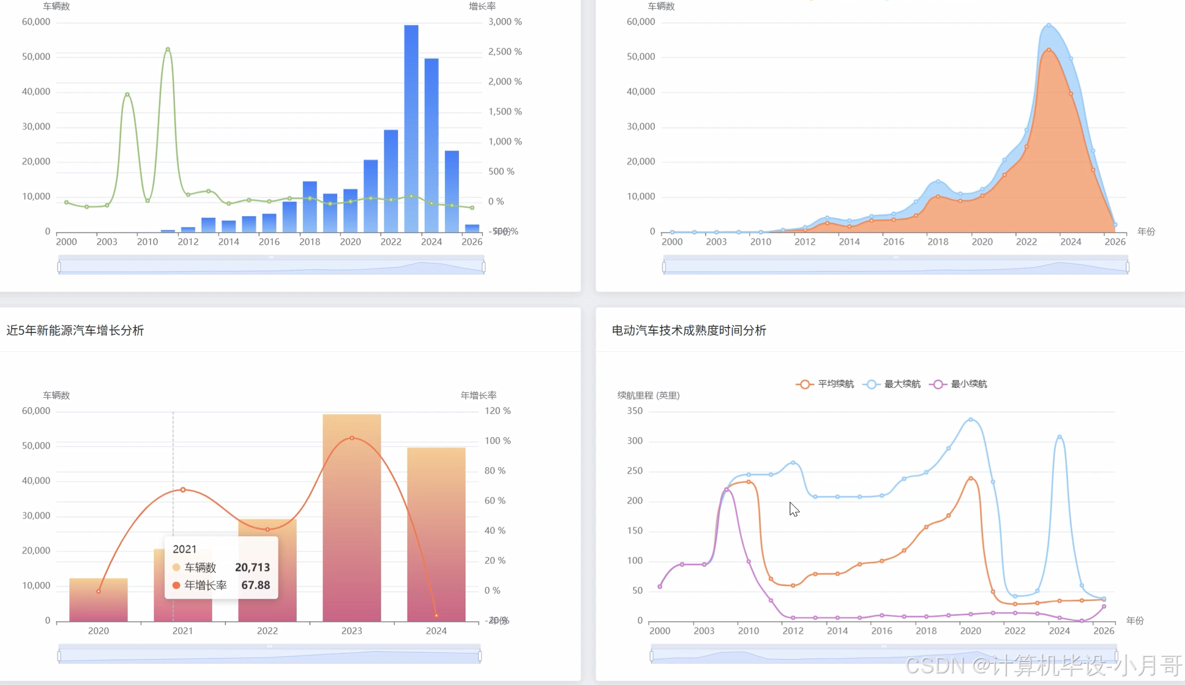This screenshot has height=685, width=1185.
Task: Click left zoom handle under 续航里程 chart
Action: pos(652,656)
